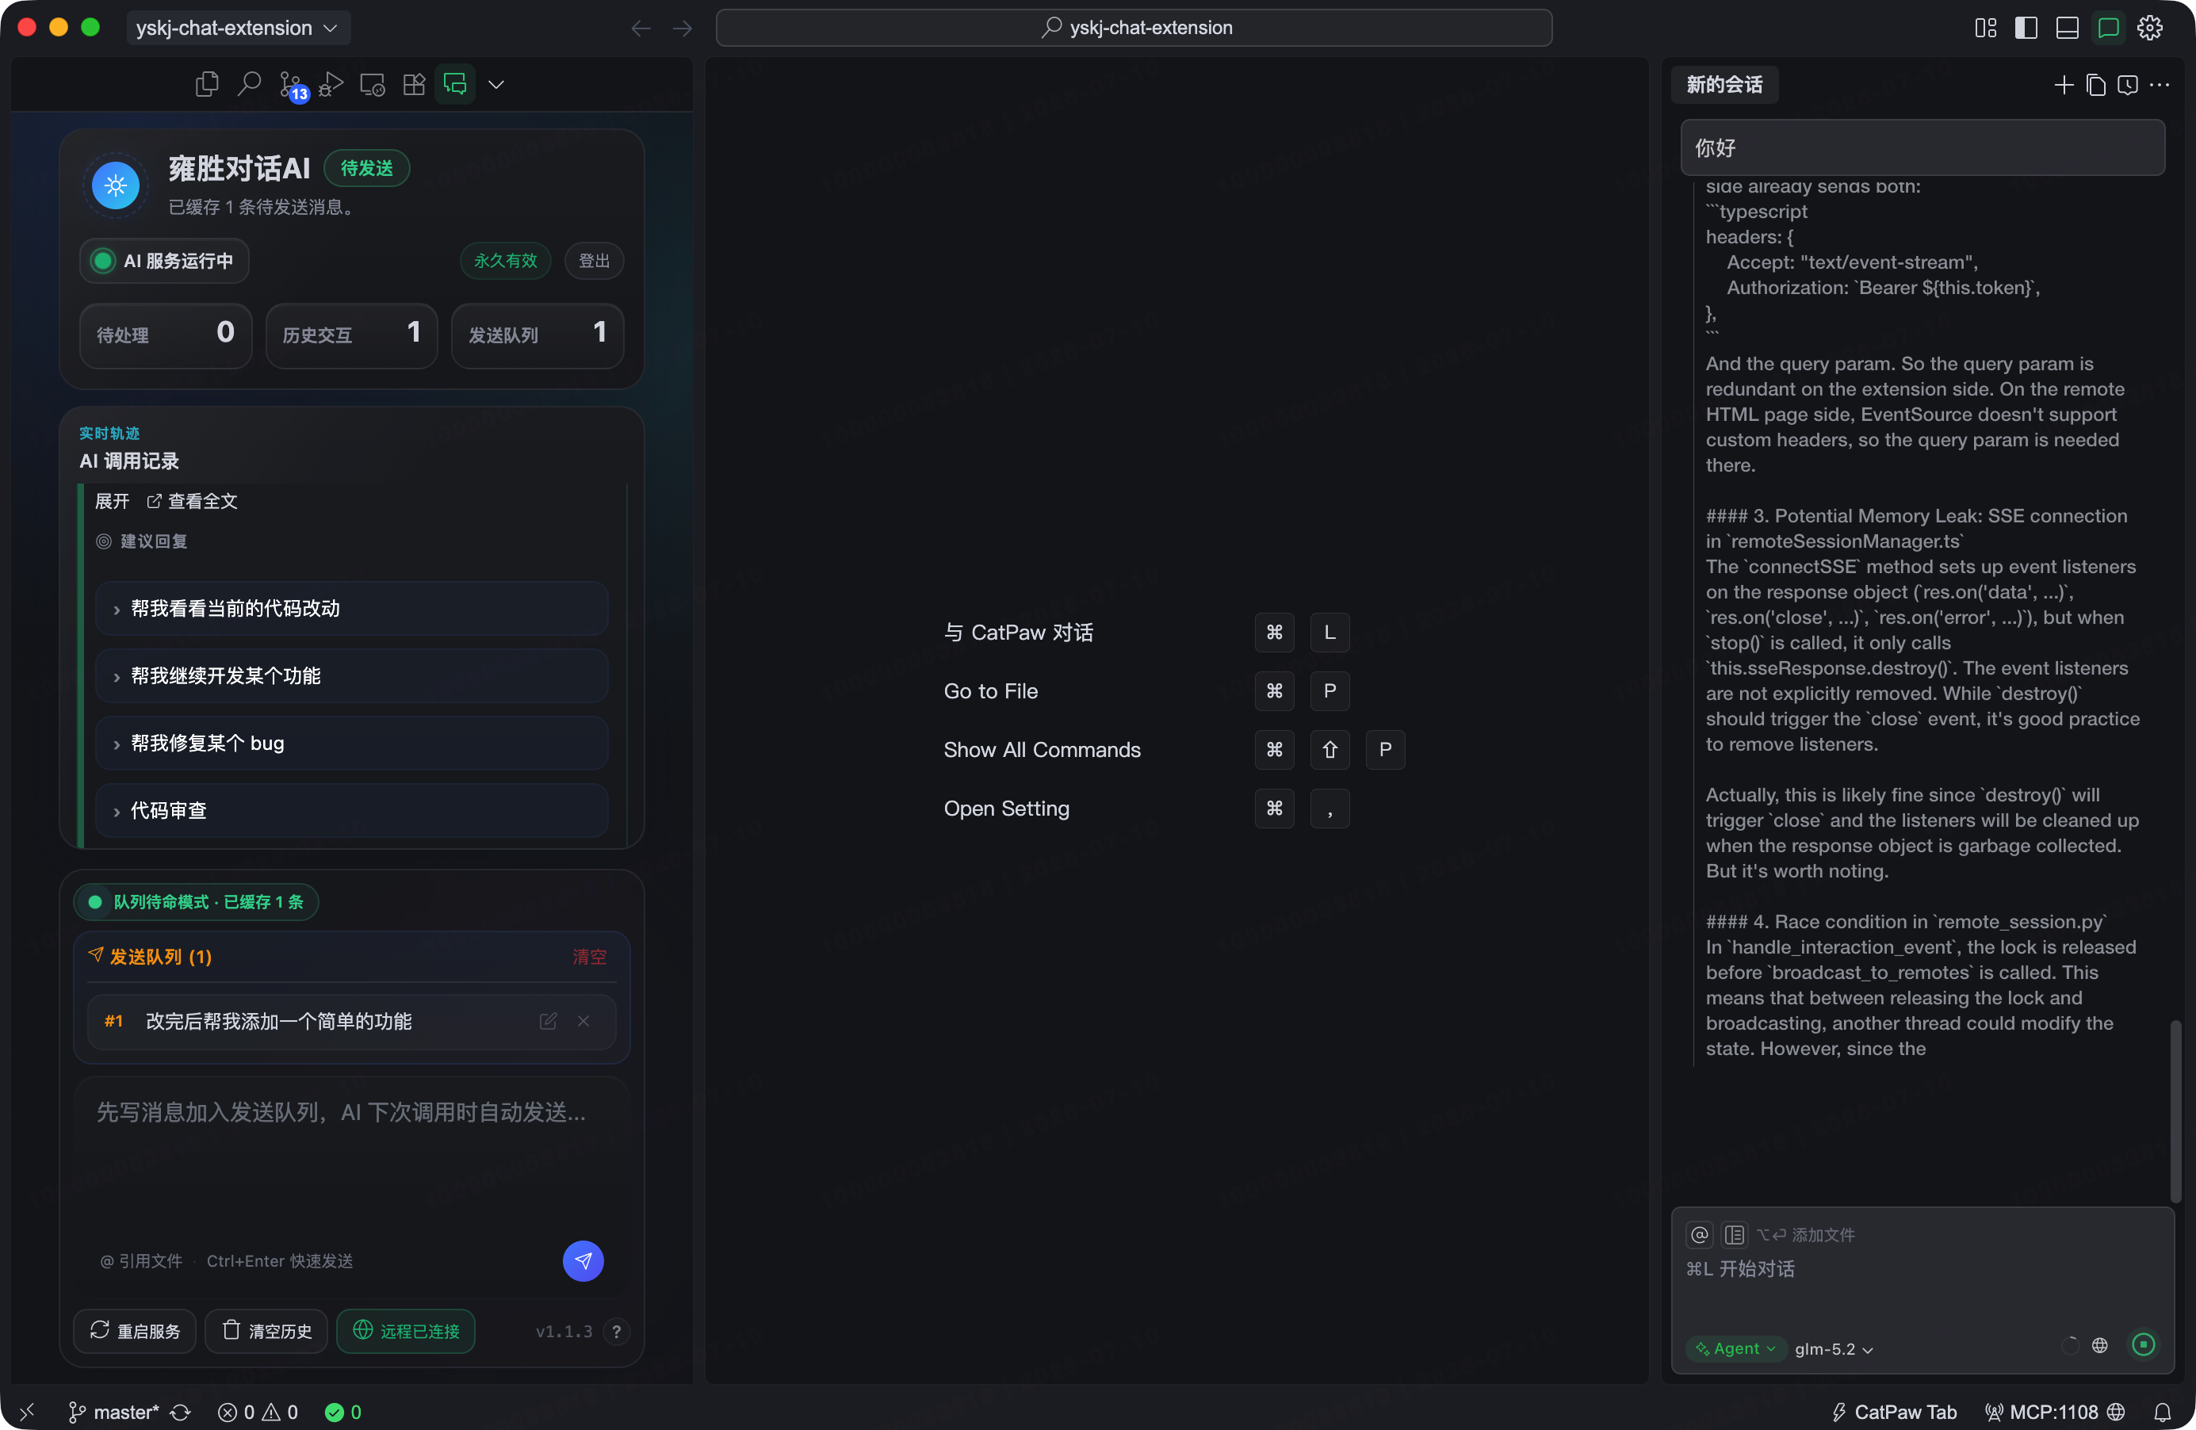Open the yskj-chat-extension project dropdown

(x=237, y=28)
